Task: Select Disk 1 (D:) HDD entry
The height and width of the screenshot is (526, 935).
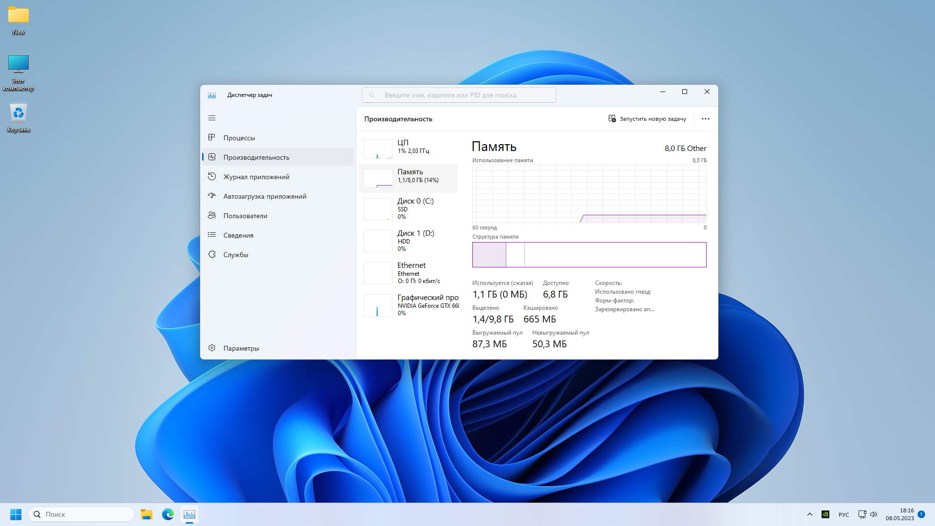Action: pyautogui.click(x=409, y=241)
